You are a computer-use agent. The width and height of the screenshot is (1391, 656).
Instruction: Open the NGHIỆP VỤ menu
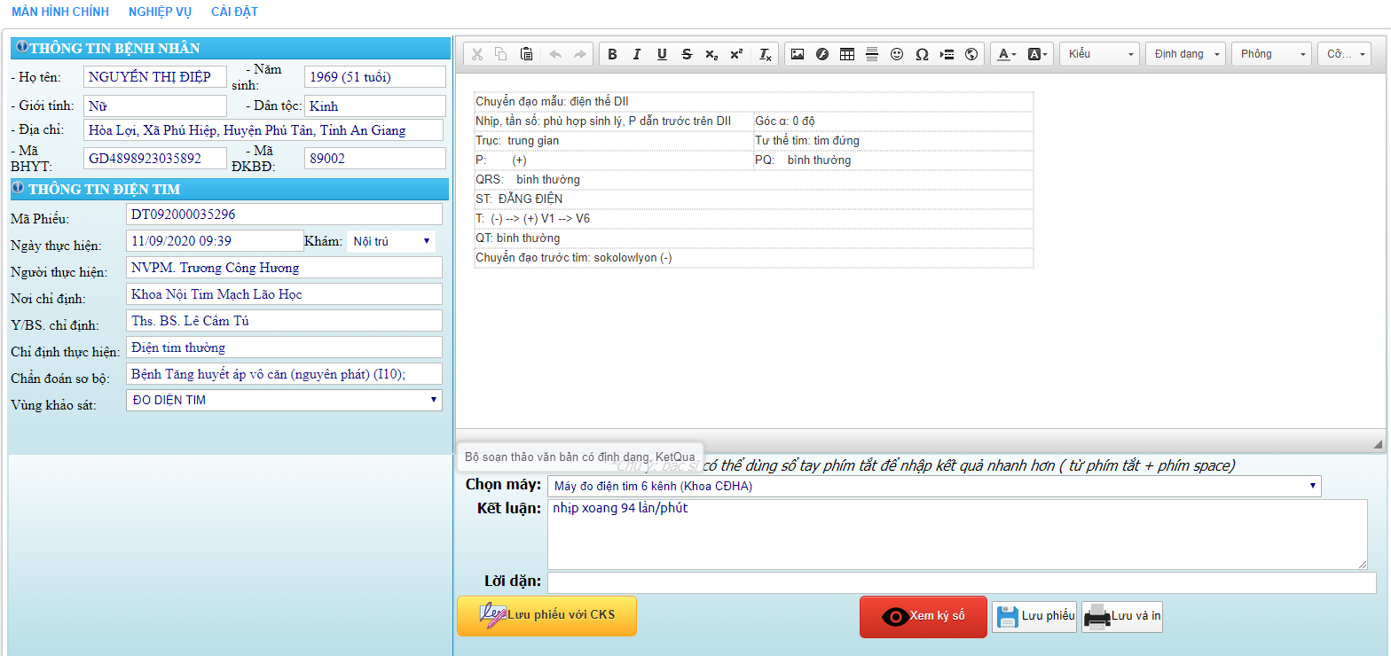pyautogui.click(x=160, y=12)
